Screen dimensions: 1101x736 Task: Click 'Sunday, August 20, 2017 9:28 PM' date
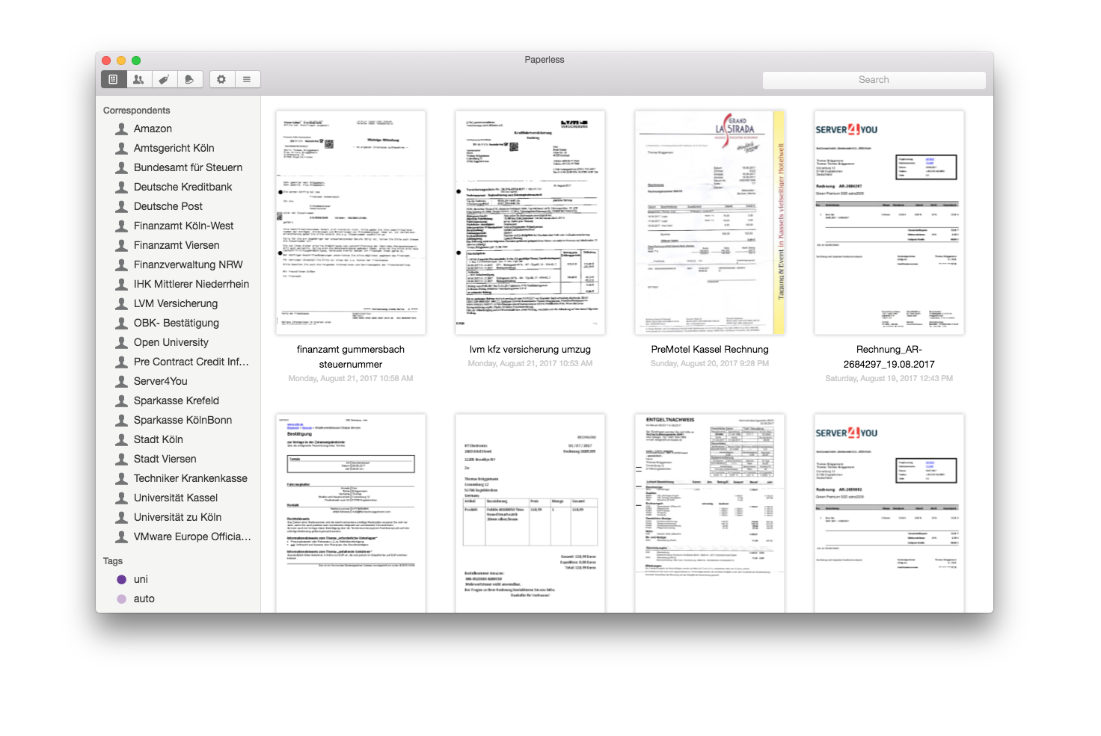(x=710, y=364)
